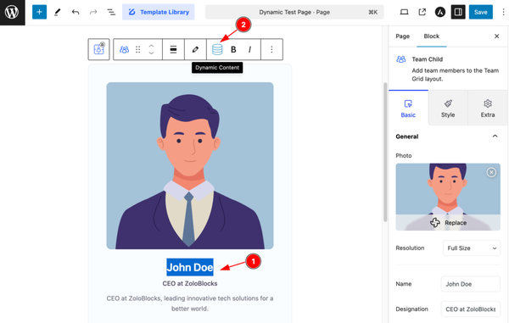Open the Template Library
The height and width of the screenshot is (323, 509).
(159, 13)
